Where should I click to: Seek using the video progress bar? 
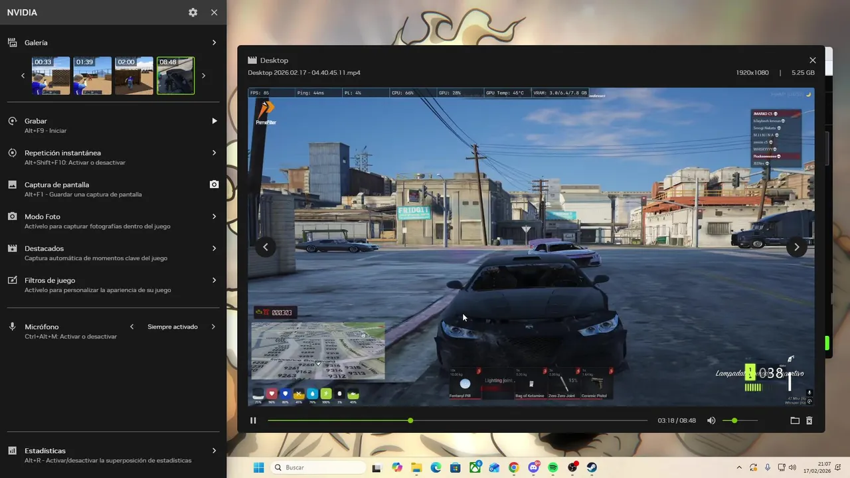click(458, 420)
